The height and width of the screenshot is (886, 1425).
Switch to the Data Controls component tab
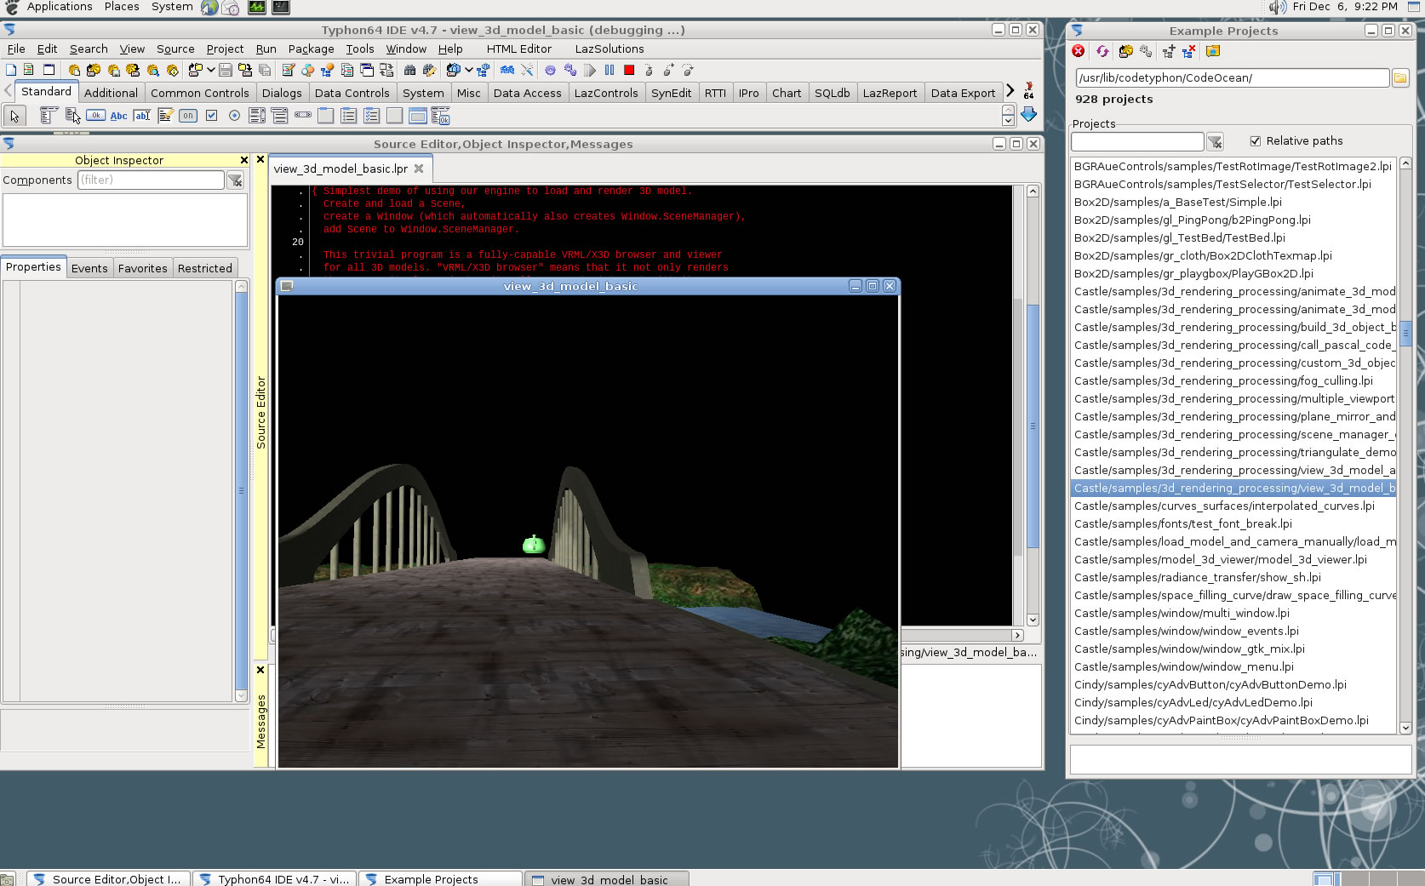[352, 93]
